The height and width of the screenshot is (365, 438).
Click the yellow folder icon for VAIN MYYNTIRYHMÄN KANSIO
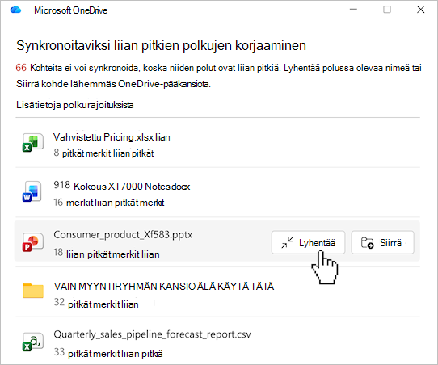(x=33, y=291)
